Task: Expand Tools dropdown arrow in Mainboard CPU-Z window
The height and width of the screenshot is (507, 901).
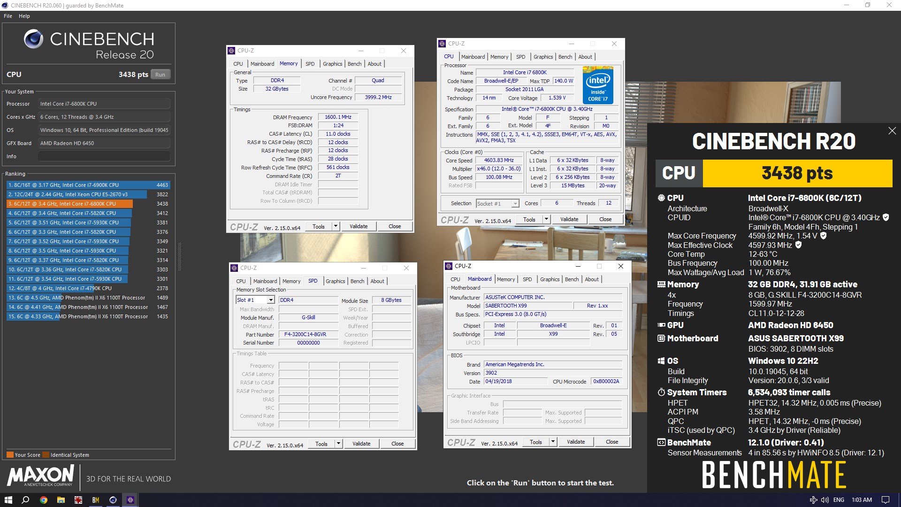Action: pos(553,442)
